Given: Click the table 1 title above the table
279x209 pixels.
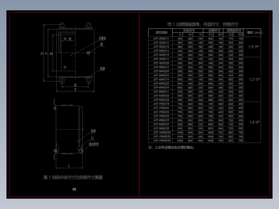Looking at the screenshot, I should coord(203,24).
